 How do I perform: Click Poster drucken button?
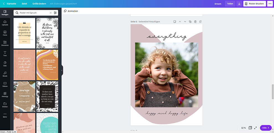[255, 4]
